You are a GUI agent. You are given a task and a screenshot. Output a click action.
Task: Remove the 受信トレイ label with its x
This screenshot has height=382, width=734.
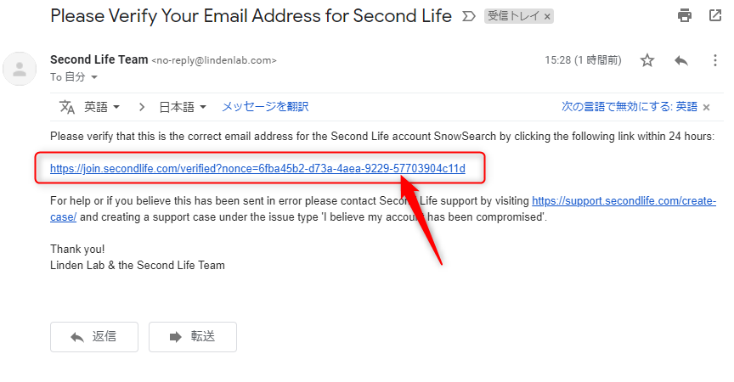coord(547,17)
